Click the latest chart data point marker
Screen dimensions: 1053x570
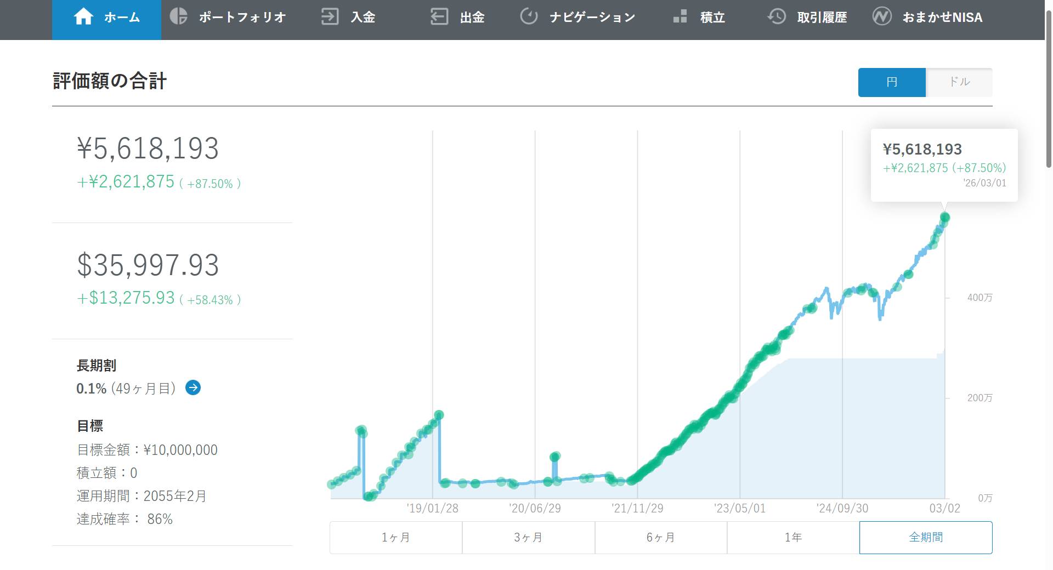pyautogui.click(x=944, y=218)
